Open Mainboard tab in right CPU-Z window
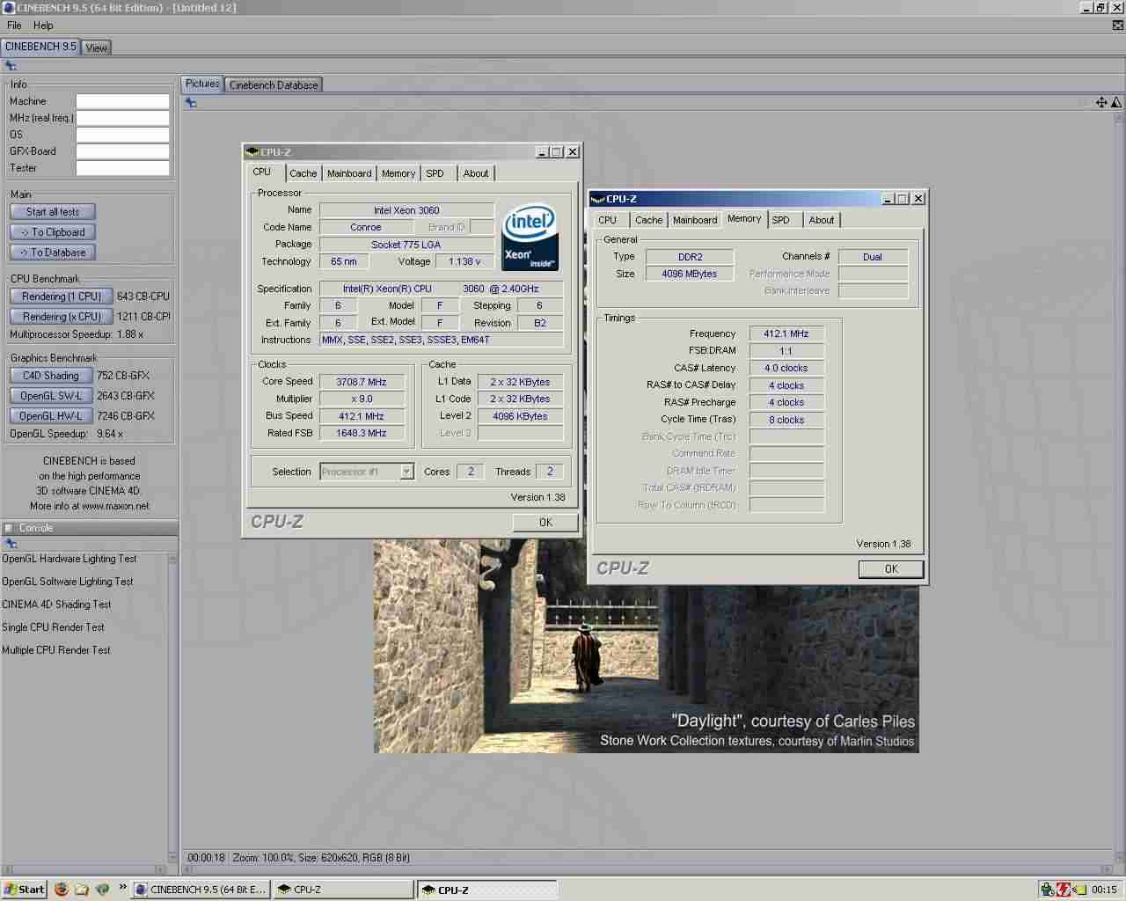This screenshot has height=901, width=1126. (695, 220)
